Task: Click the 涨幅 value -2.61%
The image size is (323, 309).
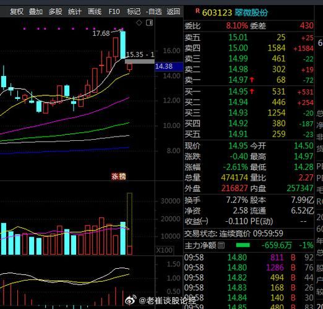Action: [x=235, y=167]
